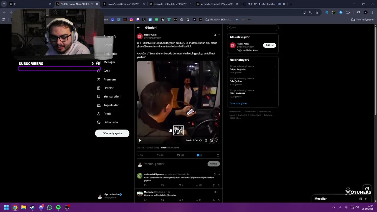
Task: Switch to the x.com/herkesicinCHP tab
Action: click(217, 4)
